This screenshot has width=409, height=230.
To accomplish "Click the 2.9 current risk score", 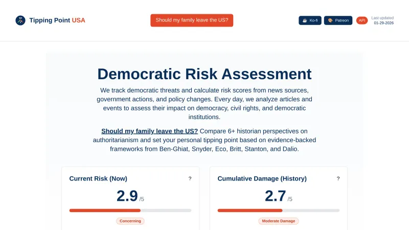I will [x=127, y=196].
